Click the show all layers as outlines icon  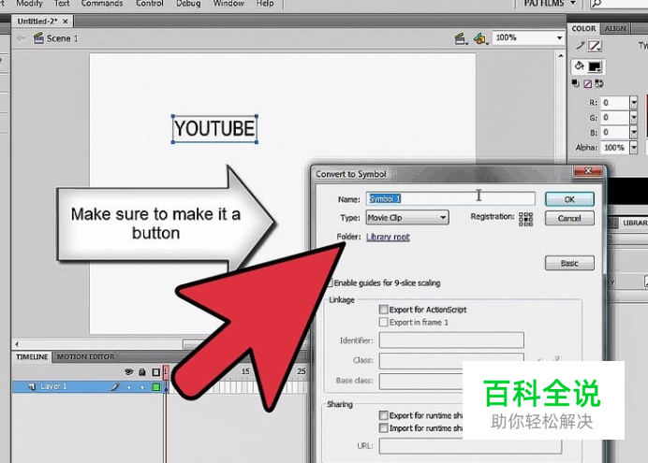pos(155,372)
